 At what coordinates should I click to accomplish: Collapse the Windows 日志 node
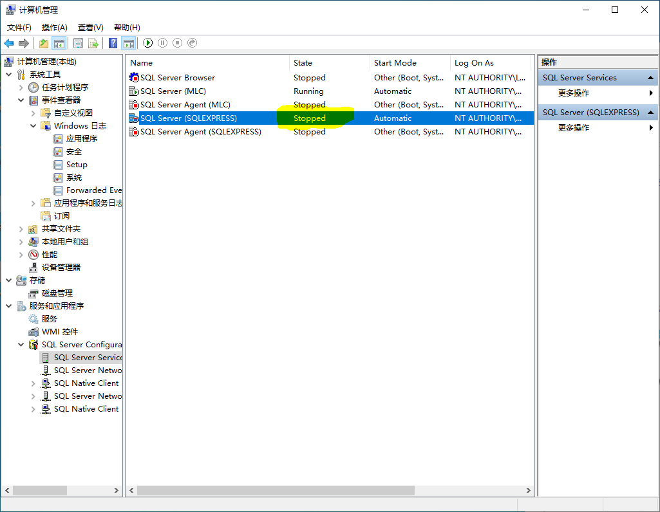33,125
